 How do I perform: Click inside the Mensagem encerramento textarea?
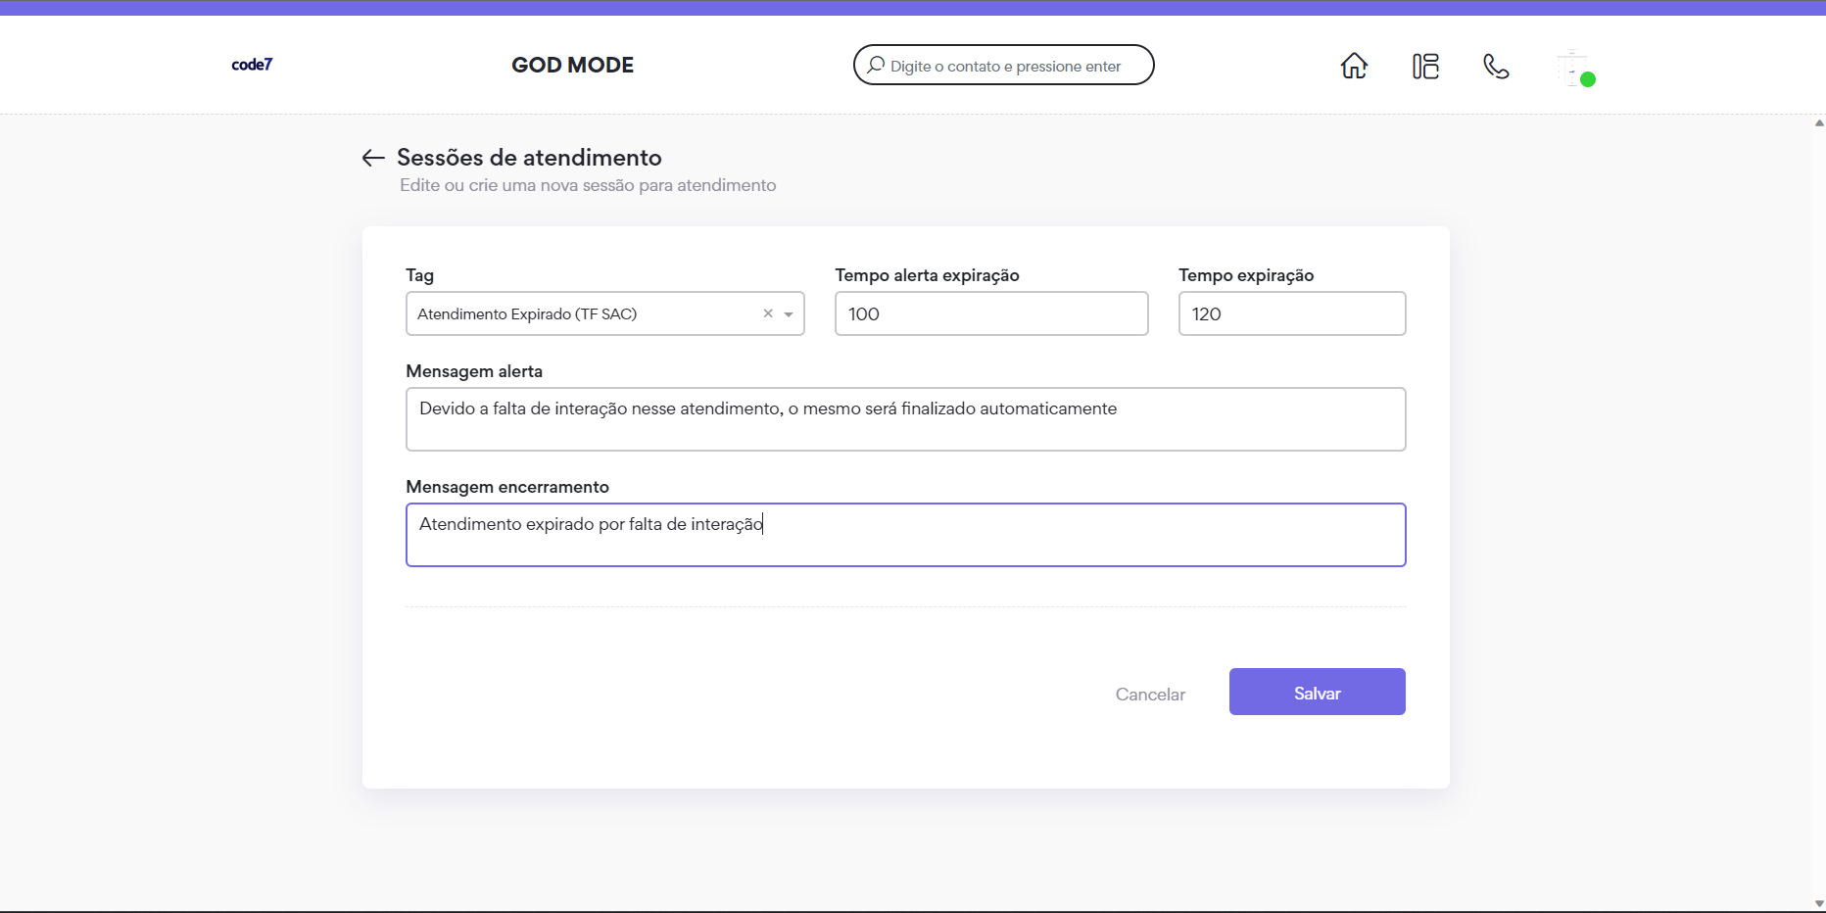(906, 535)
